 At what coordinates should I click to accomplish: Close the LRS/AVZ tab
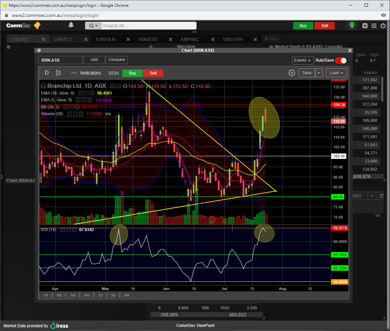click(43, 39)
